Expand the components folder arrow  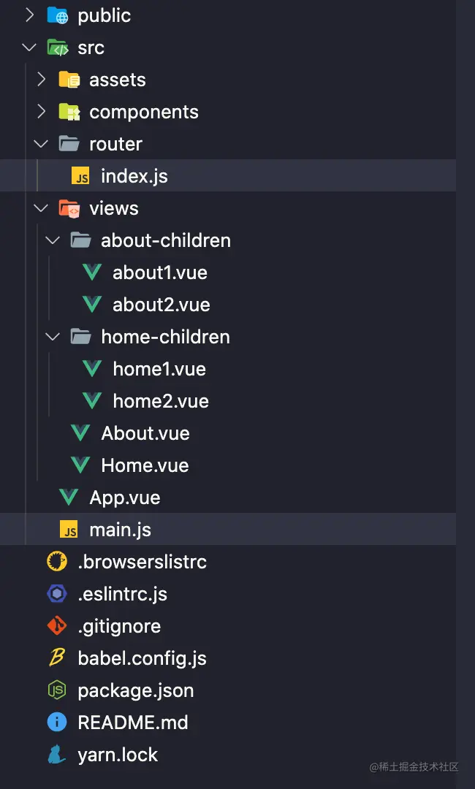(x=41, y=112)
